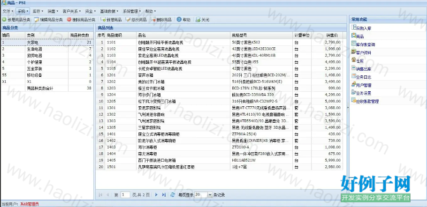Select product row 1101 创维酷开网络平板液晶电视
The height and width of the screenshot is (207, 427).
click(219, 42)
